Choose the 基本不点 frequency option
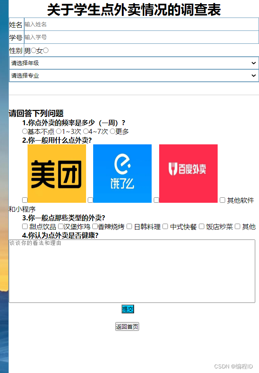The width and height of the screenshot is (259, 373). click(x=25, y=131)
